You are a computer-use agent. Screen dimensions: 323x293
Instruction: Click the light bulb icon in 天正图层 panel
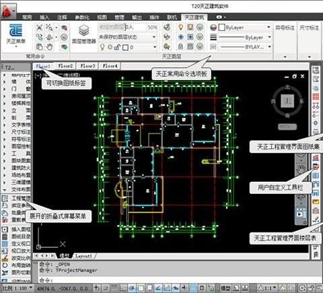tap(181, 27)
